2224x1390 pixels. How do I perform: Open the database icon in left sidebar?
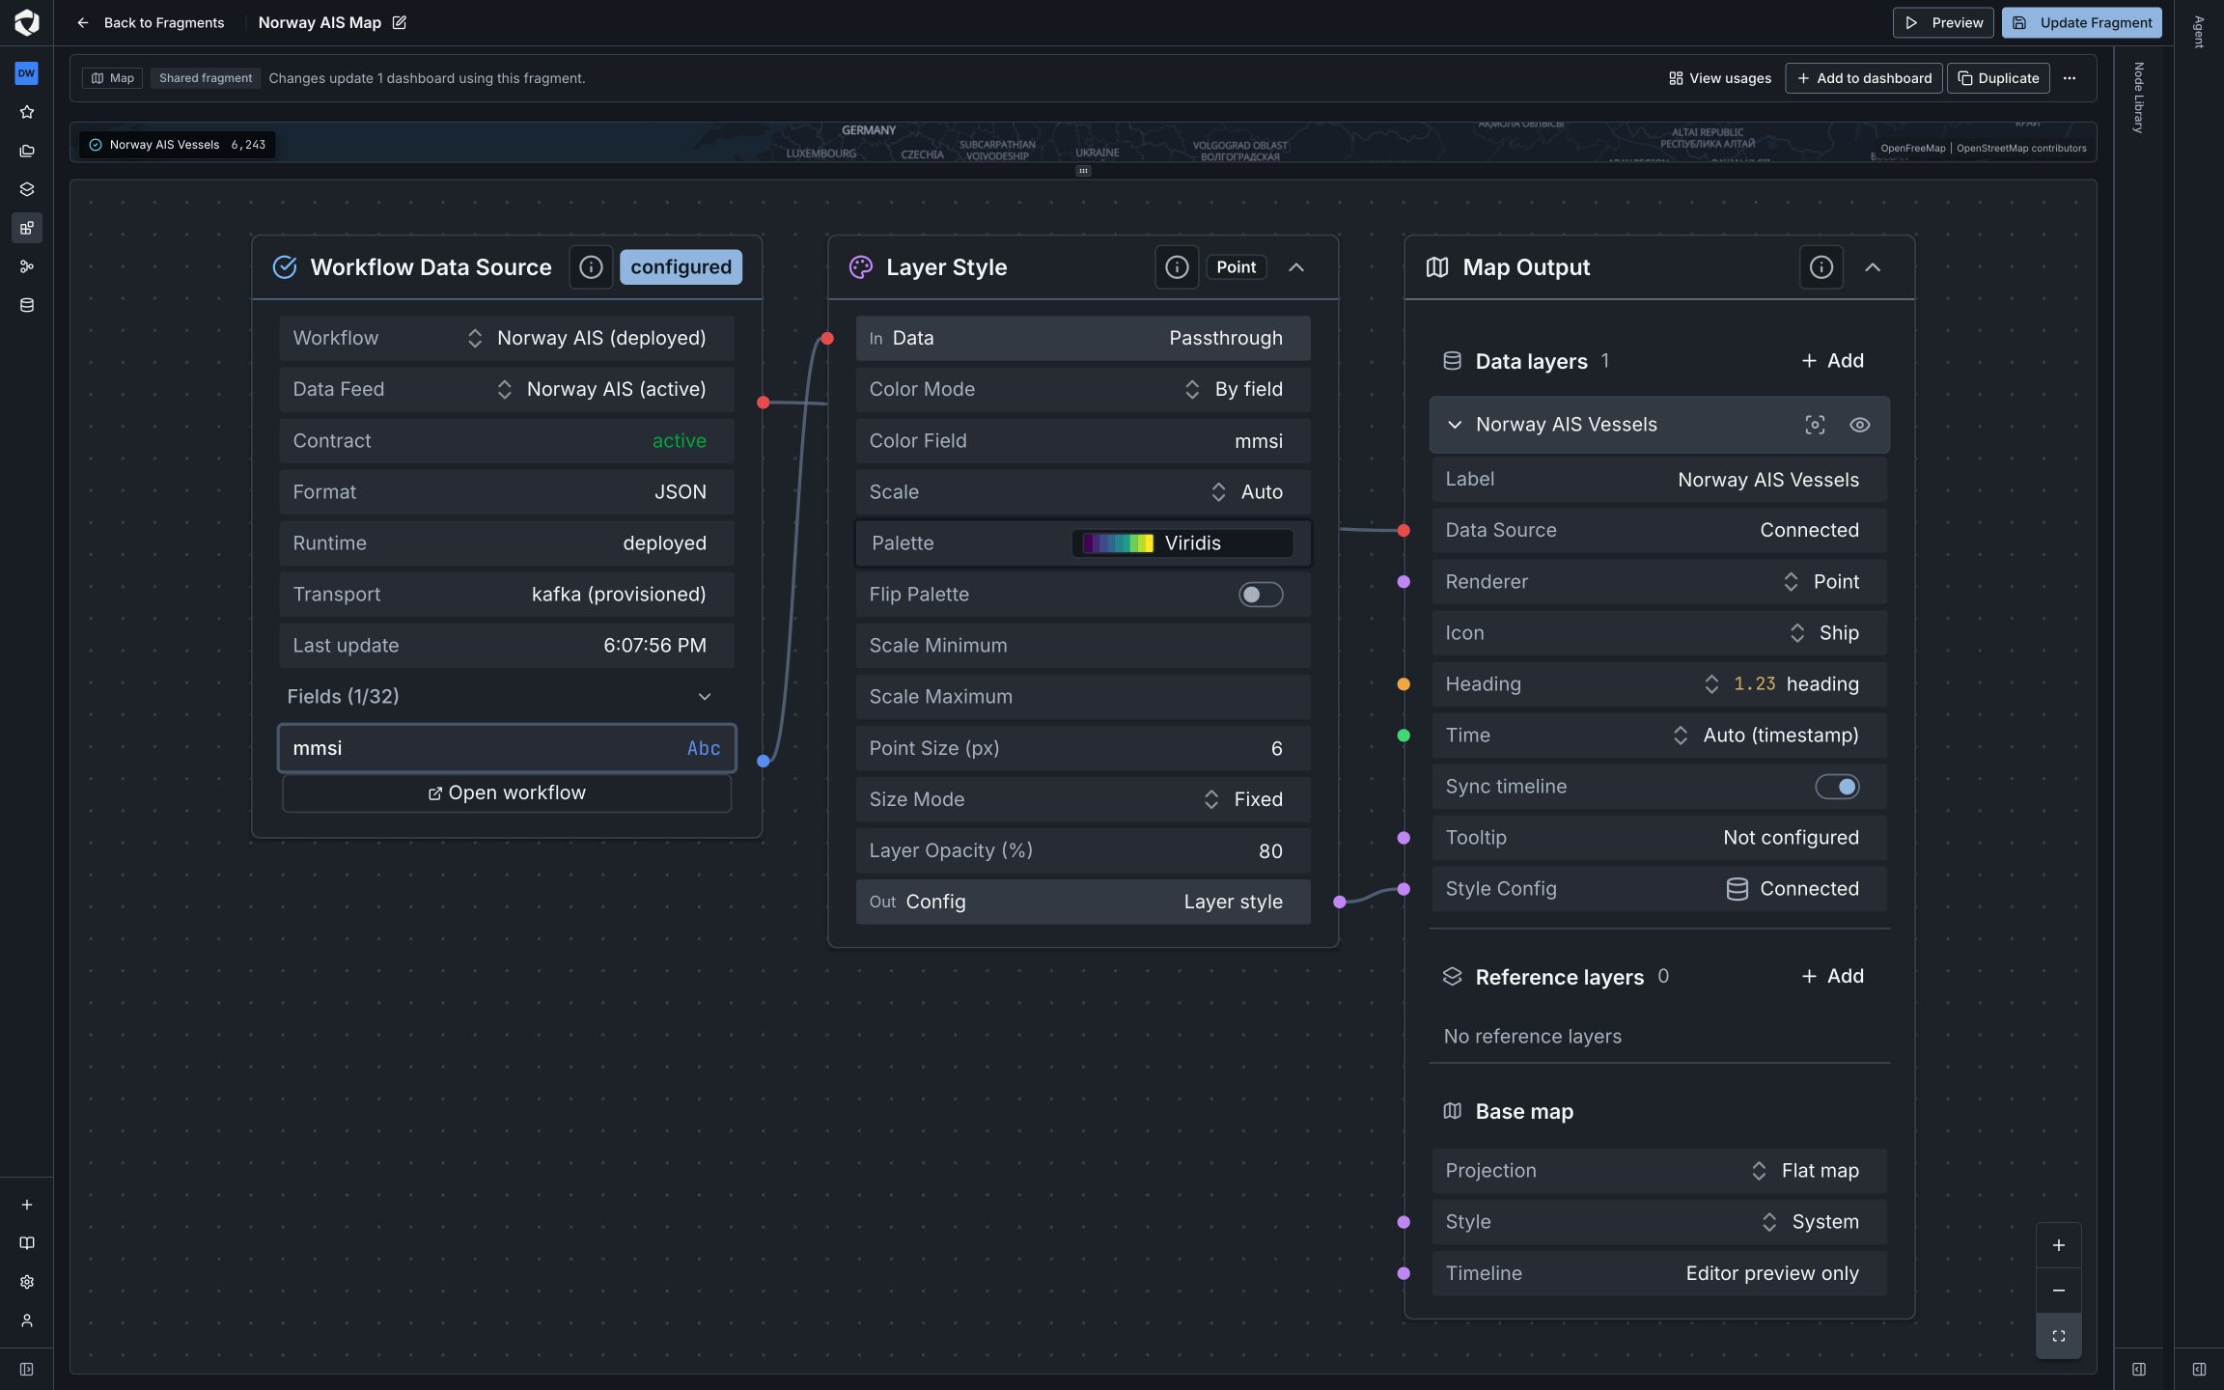27,305
